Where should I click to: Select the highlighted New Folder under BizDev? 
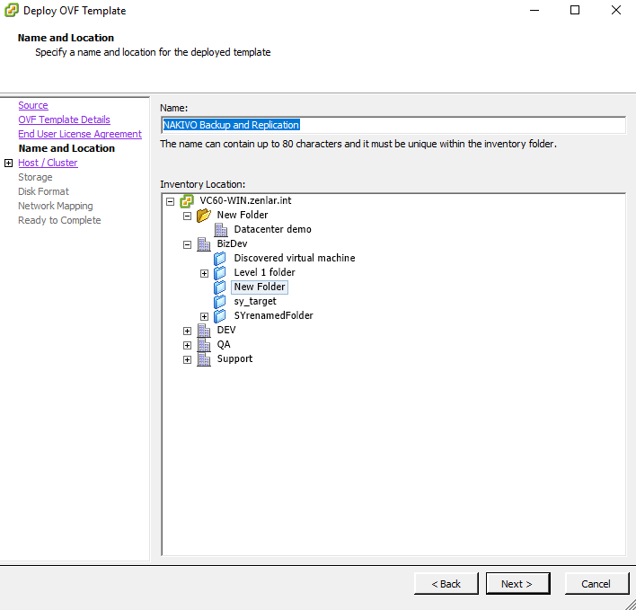(x=260, y=287)
